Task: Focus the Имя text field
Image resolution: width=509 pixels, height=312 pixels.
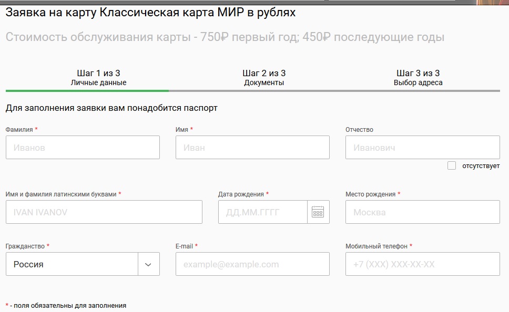Action: click(252, 148)
